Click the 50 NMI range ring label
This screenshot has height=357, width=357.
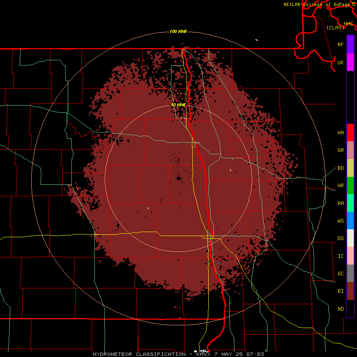point(178,105)
